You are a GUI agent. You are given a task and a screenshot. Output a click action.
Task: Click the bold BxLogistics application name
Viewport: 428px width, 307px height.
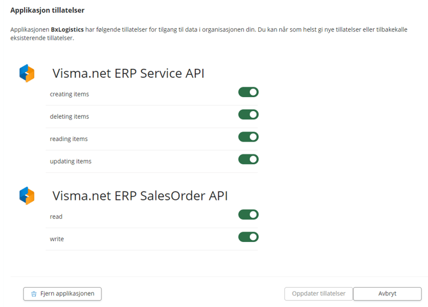pyautogui.click(x=67, y=29)
